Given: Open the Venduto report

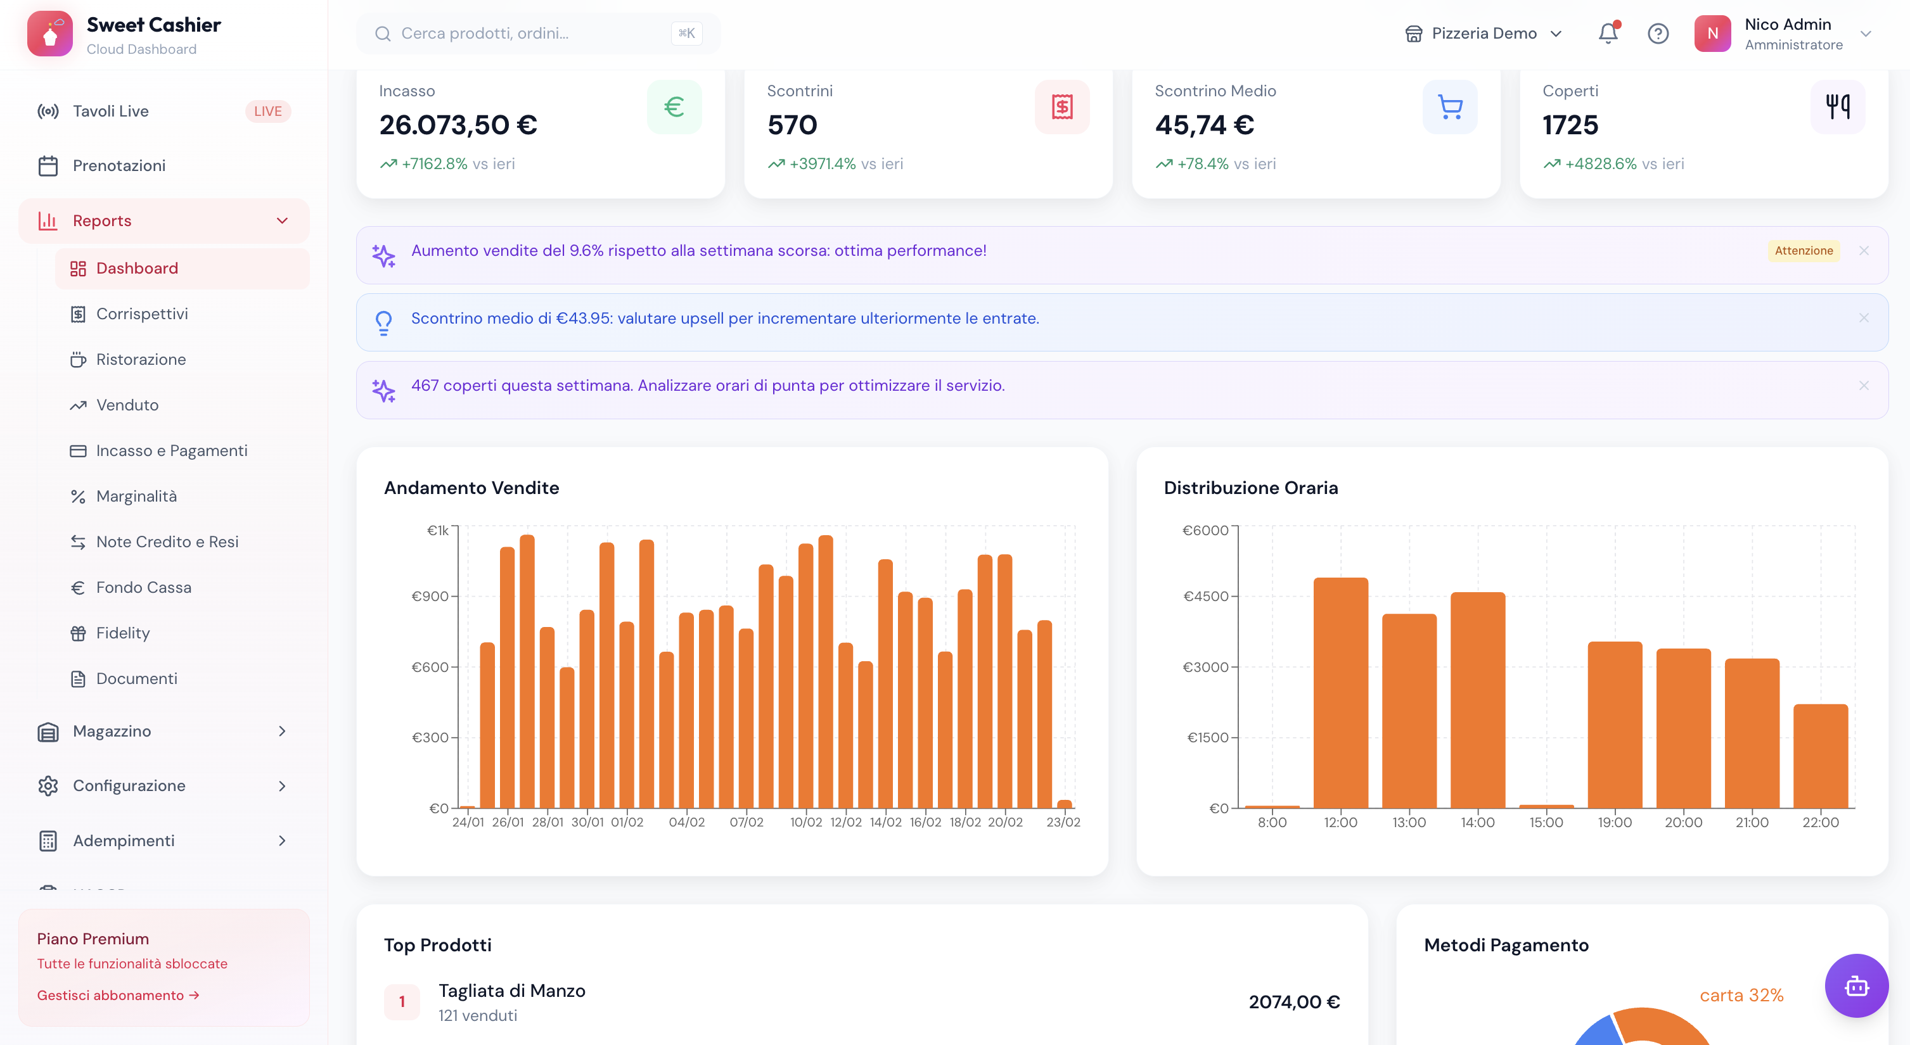Looking at the screenshot, I should pyautogui.click(x=127, y=405).
